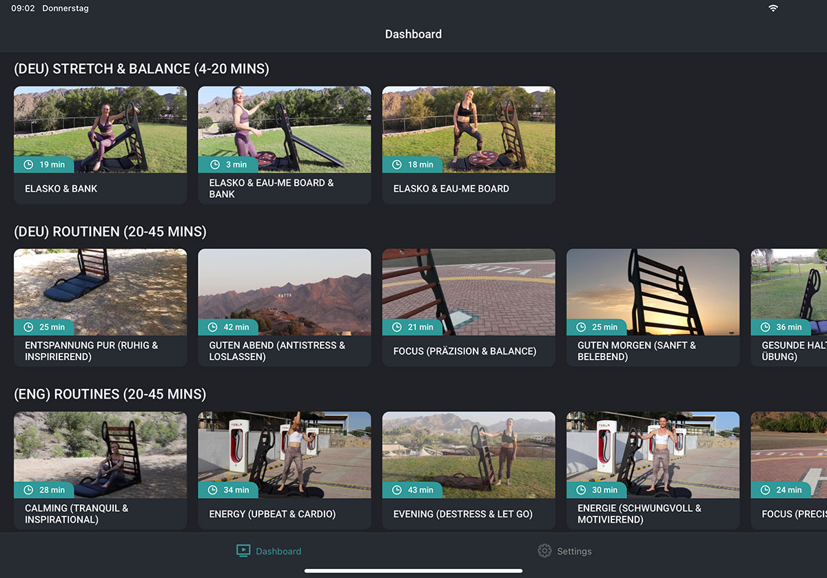Image resolution: width=827 pixels, height=578 pixels.
Task: Tap the Wi-Fi status icon
Action: point(773,8)
